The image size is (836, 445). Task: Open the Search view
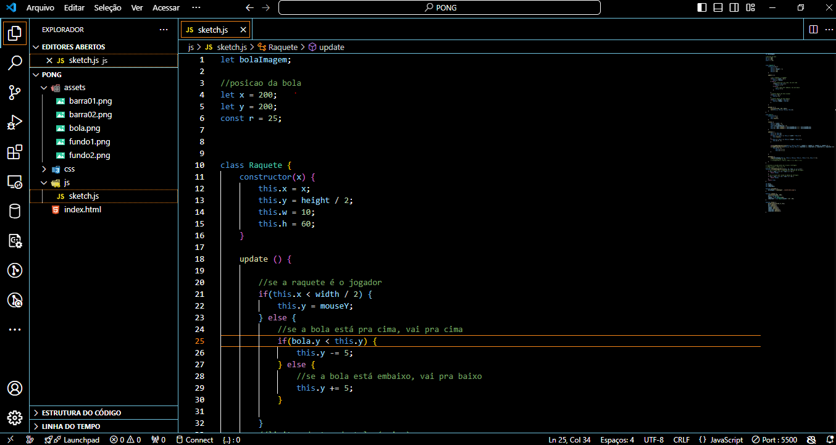15,62
